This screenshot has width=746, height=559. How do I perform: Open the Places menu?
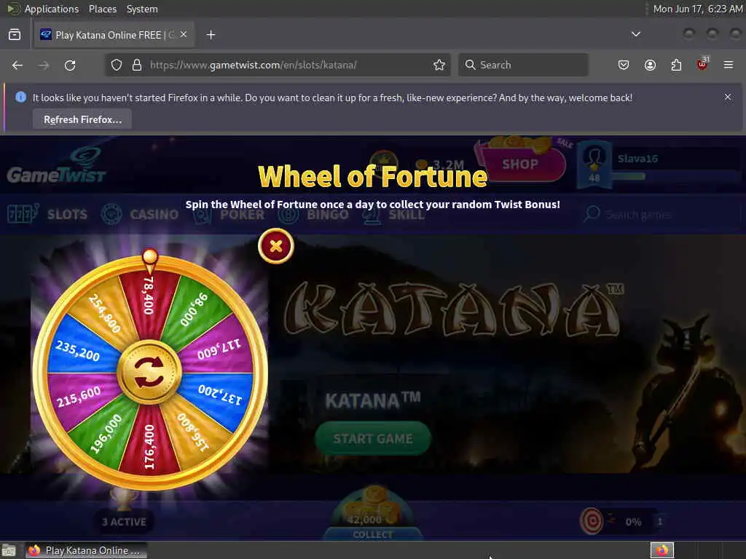coord(103,9)
